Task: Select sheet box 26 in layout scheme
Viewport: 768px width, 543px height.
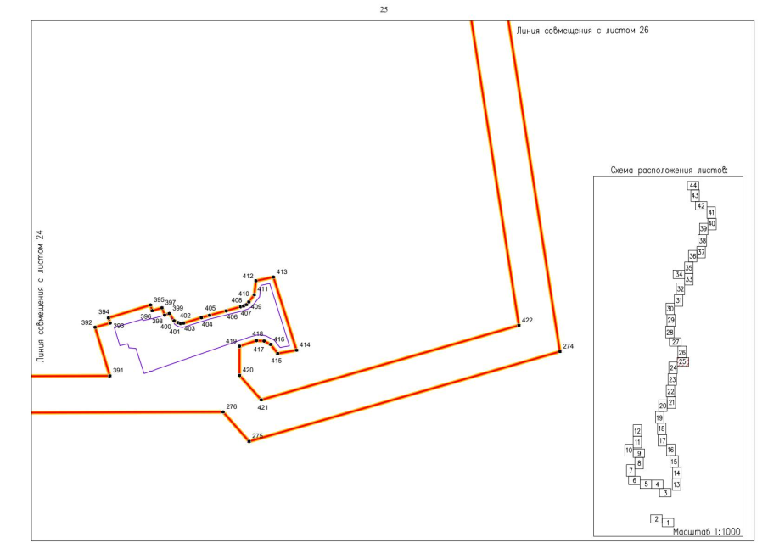Action: click(x=681, y=352)
